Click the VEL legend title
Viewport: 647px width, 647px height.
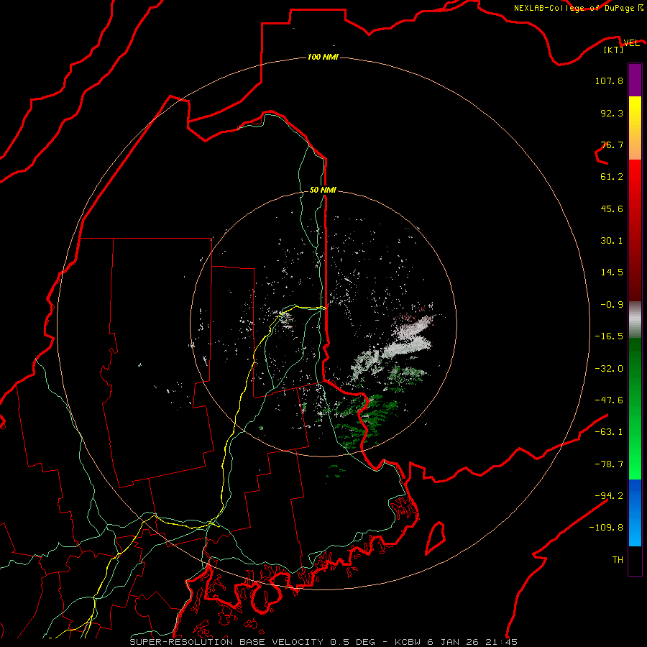tap(631, 43)
